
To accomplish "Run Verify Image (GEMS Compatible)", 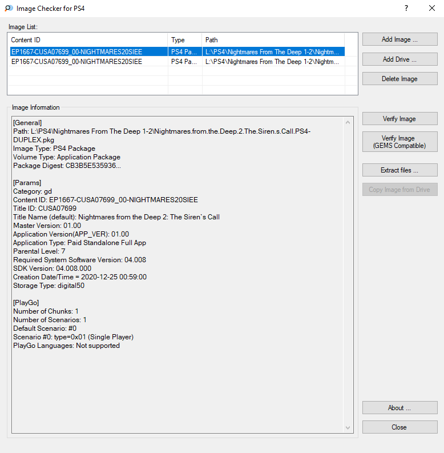I will coord(400,142).
